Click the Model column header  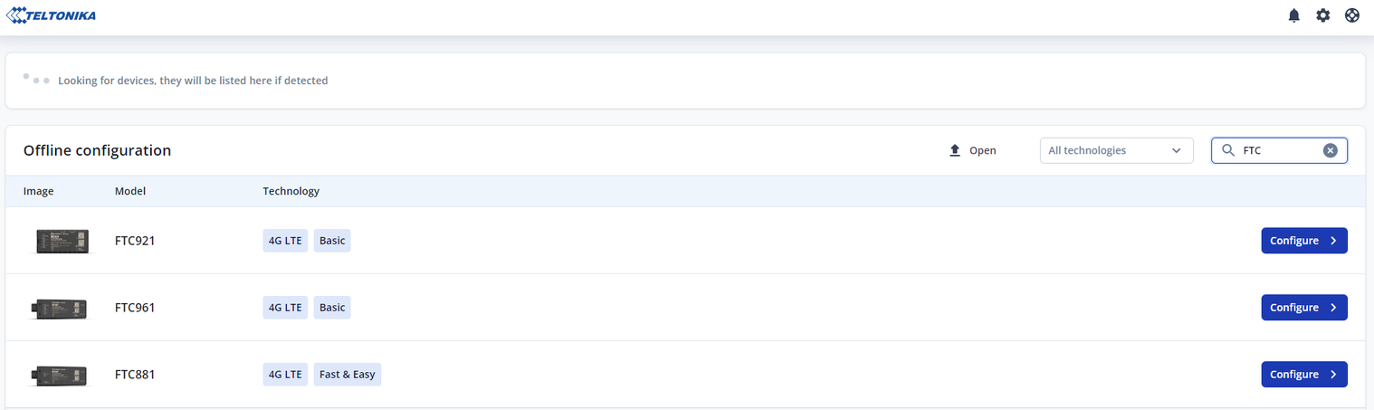pyautogui.click(x=130, y=191)
